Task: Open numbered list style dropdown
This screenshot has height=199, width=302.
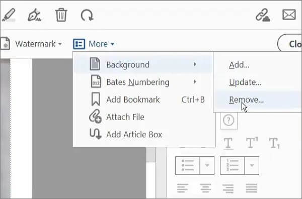Action: pyautogui.click(x=252, y=165)
